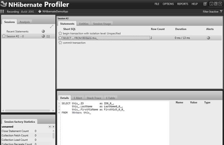224x145 pixels.
Task: Pause recording with the pause icon
Action: tap(2, 11)
